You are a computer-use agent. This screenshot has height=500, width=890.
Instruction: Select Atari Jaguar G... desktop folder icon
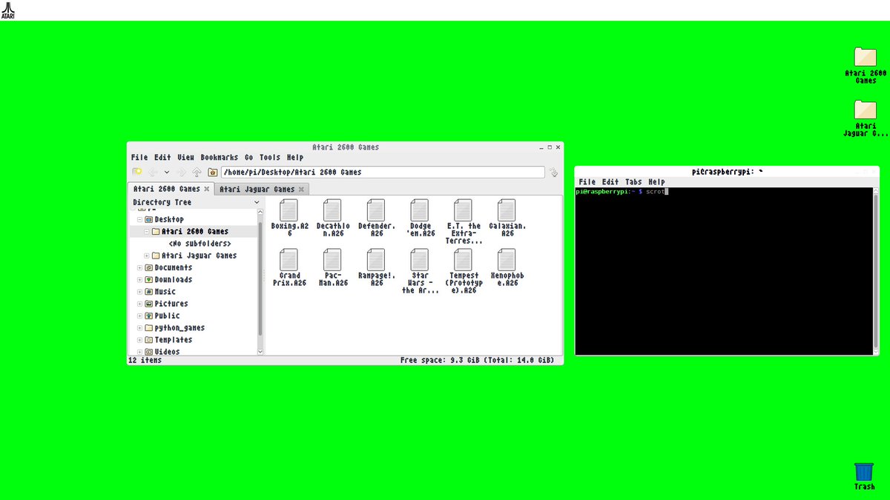pos(866,110)
